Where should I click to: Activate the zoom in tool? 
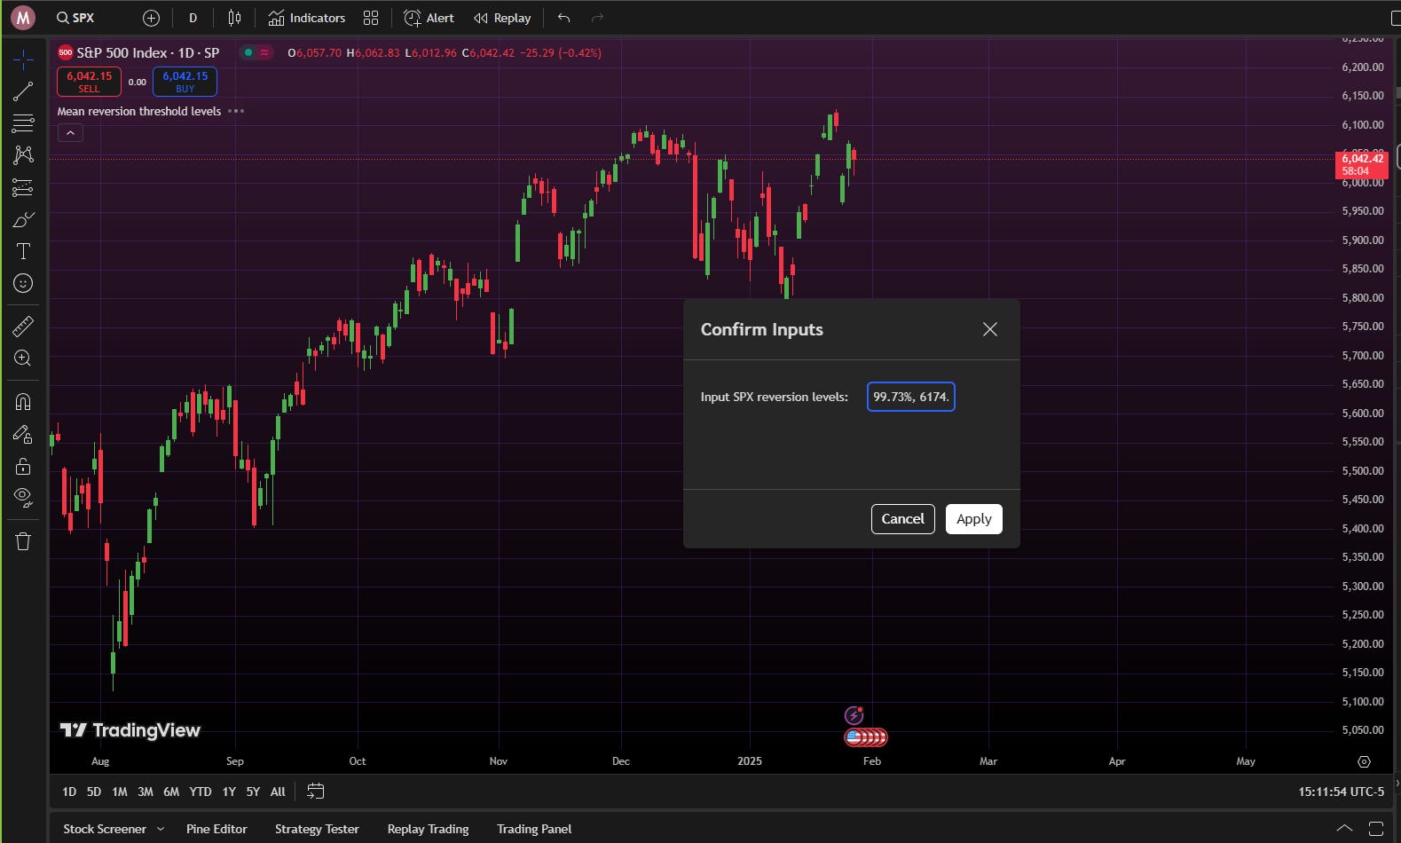(x=23, y=358)
